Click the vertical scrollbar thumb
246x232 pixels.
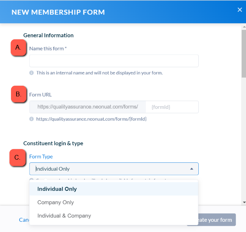(244, 53)
